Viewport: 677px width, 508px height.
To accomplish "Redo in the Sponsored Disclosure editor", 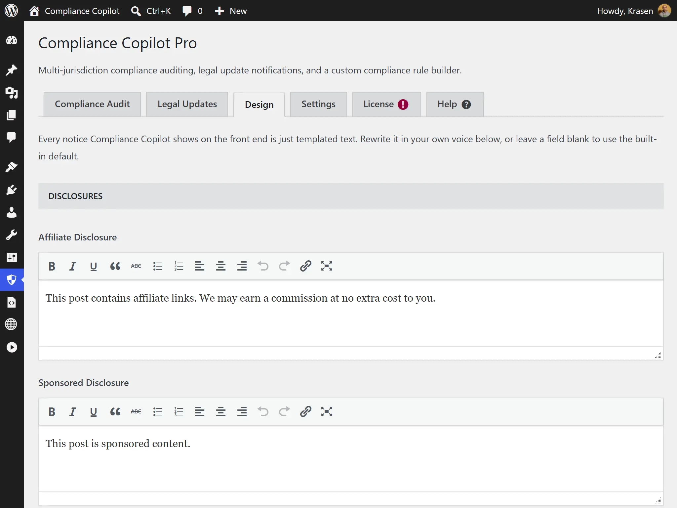I will pos(284,412).
